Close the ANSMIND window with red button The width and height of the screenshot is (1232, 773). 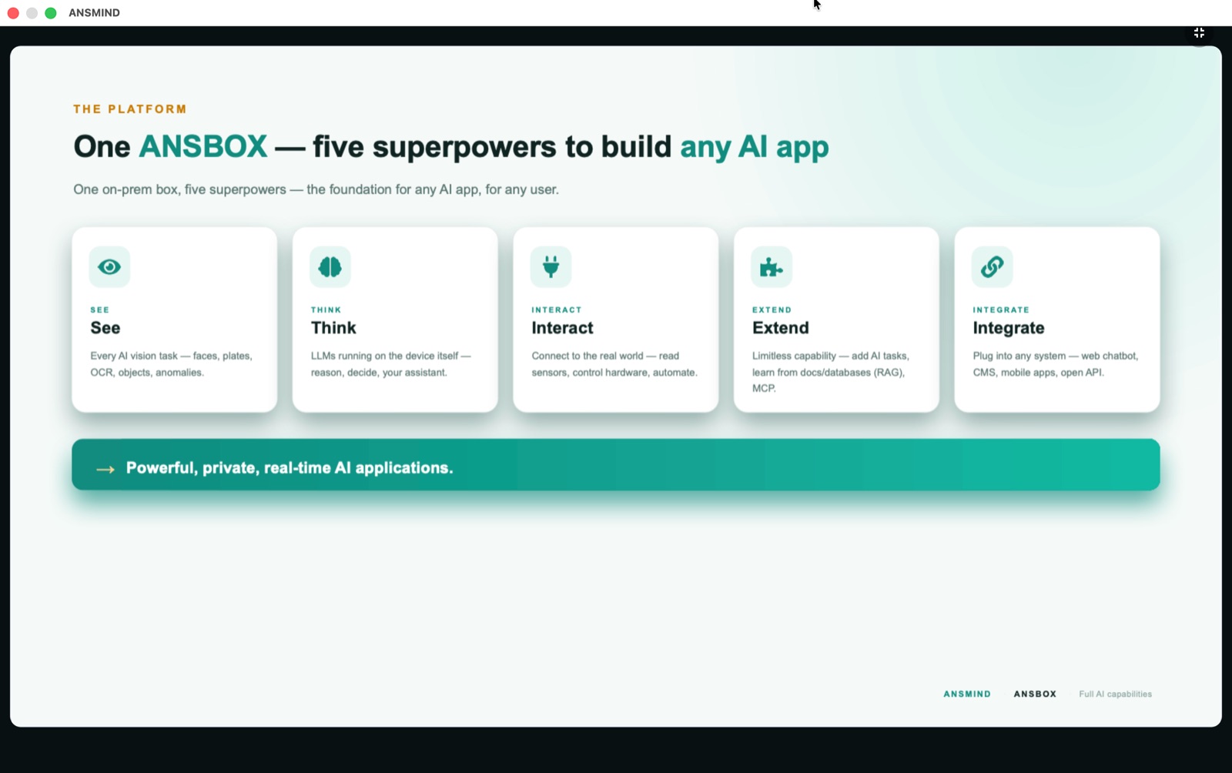coord(13,13)
